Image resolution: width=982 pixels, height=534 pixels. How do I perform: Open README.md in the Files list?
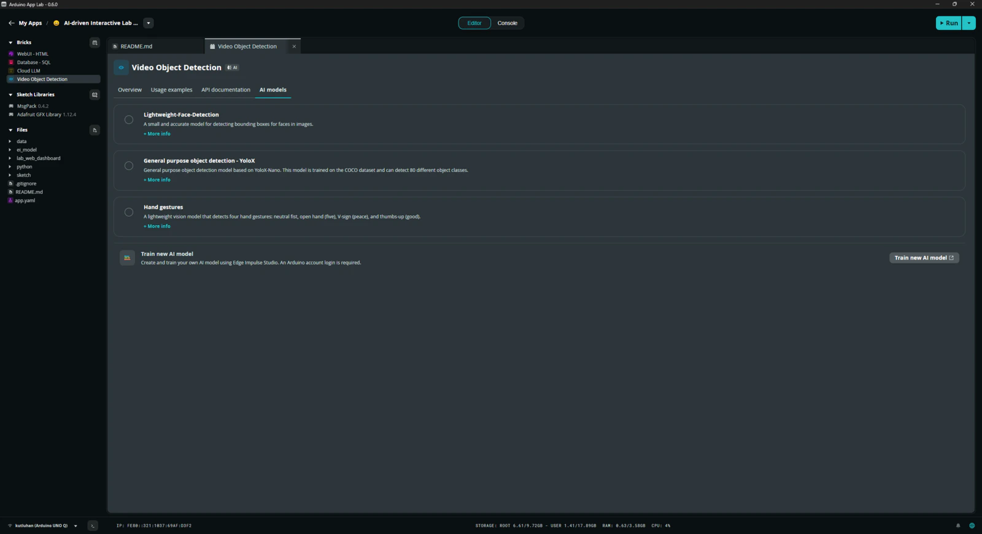click(x=29, y=192)
